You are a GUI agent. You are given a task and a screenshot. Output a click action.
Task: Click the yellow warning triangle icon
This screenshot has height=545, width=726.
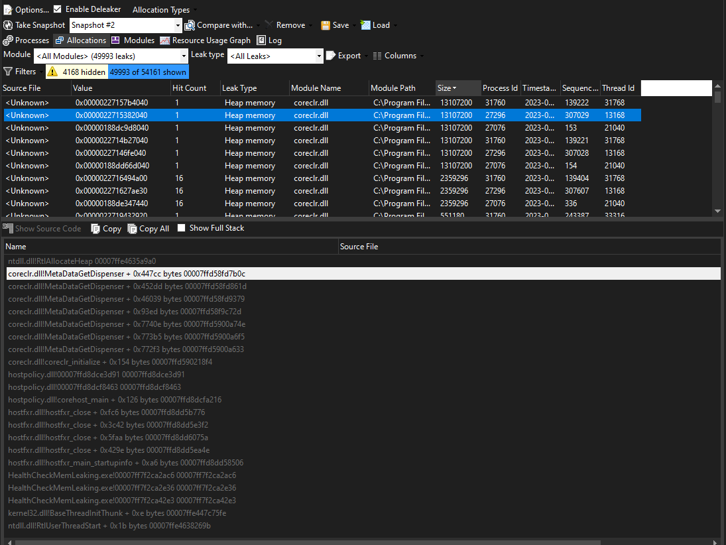(x=52, y=72)
